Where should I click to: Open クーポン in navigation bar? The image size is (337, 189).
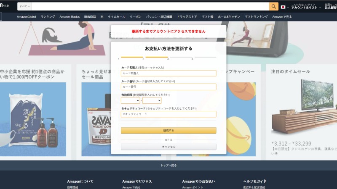click(136, 17)
